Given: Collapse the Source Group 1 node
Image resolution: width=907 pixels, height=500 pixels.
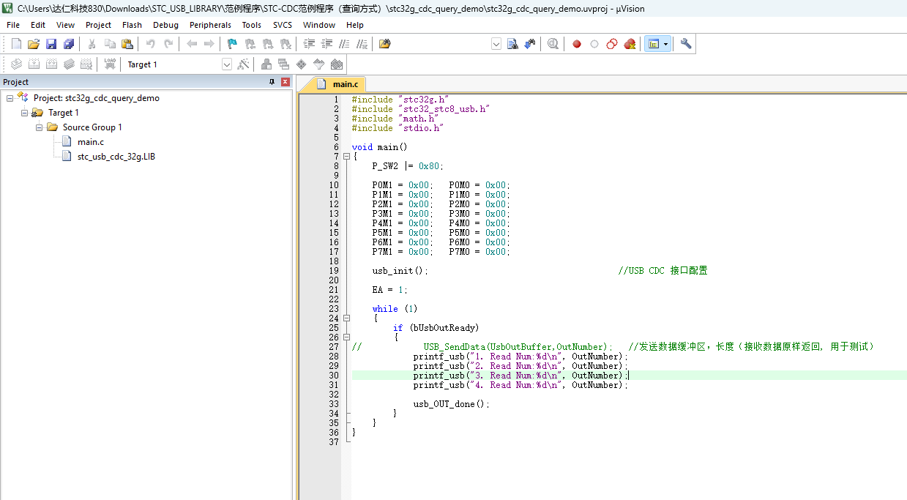Looking at the screenshot, I should pyautogui.click(x=40, y=127).
